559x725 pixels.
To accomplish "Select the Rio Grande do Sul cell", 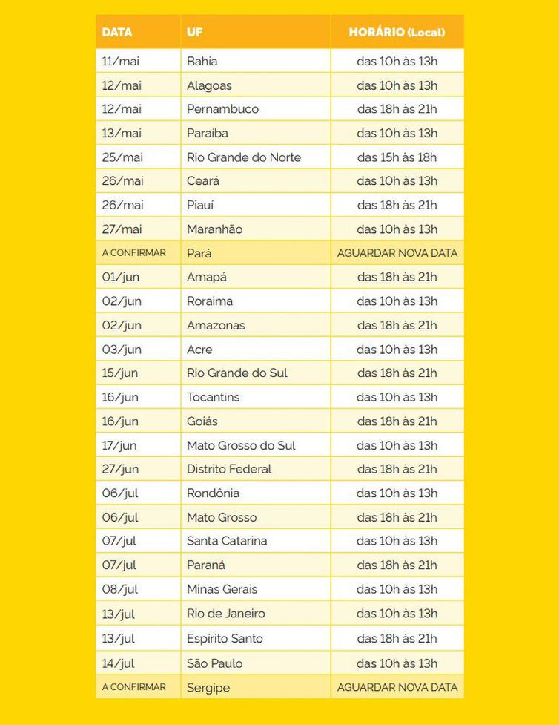I will click(x=237, y=373).
